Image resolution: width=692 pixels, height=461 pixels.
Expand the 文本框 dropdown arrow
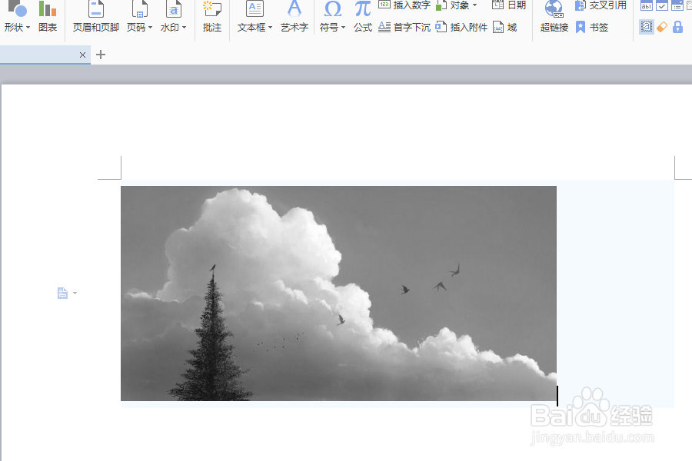click(270, 28)
